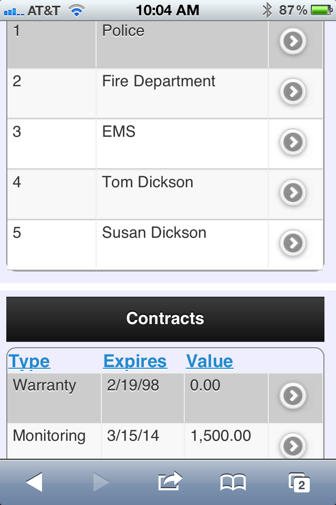The width and height of the screenshot is (336, 505).
Task: Open the Police row arrow icon
Action: 292,41
